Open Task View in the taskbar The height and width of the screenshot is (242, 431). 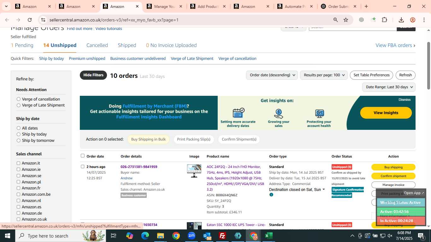point(114,236)
